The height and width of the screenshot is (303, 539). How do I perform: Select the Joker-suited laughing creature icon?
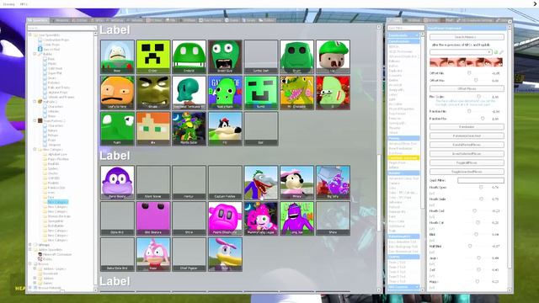coord(261,183)
